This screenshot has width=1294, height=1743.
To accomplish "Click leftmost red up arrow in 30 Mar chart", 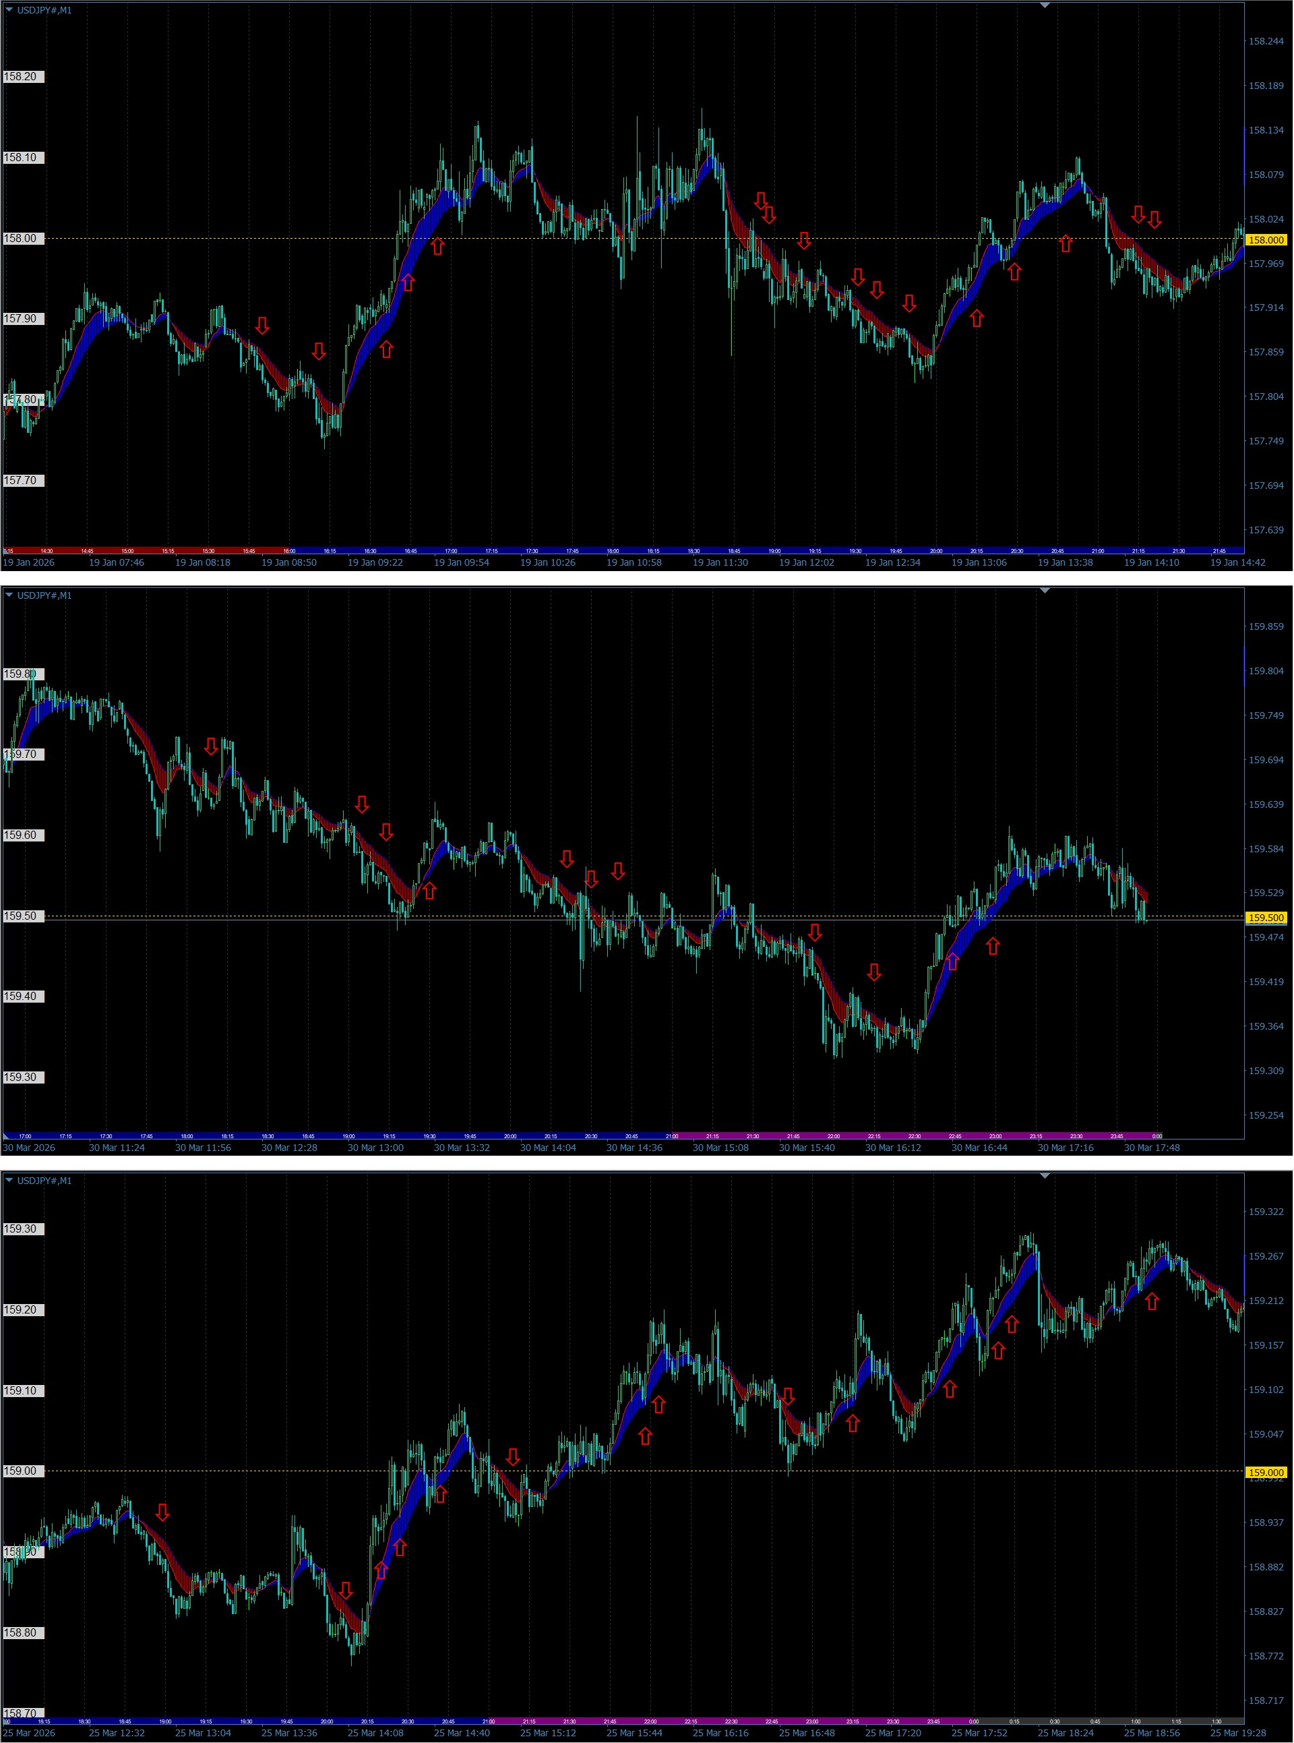I will click(429, 890).
